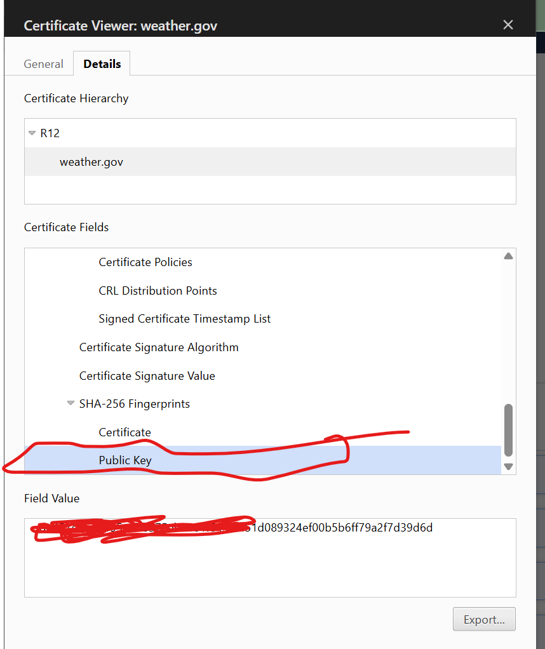Click the fields list scroll-up arrow
Screen dimensions: 545x649
[x=508, y=256]
